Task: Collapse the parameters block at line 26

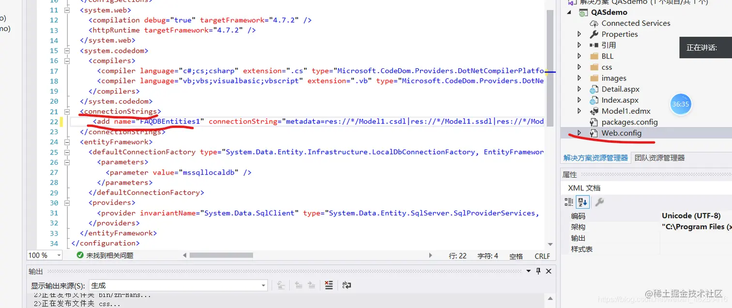Action: 67,162
